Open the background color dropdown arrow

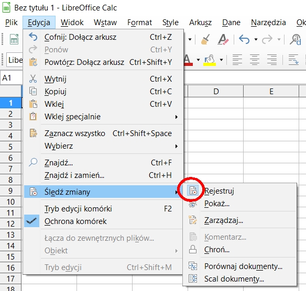221,60
